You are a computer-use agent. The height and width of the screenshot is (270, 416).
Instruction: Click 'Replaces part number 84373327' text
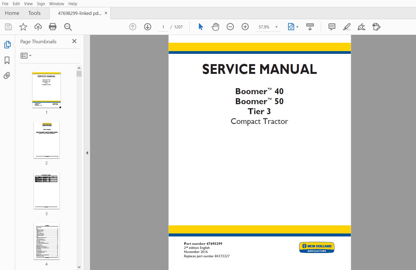click(x=207, y=256)
